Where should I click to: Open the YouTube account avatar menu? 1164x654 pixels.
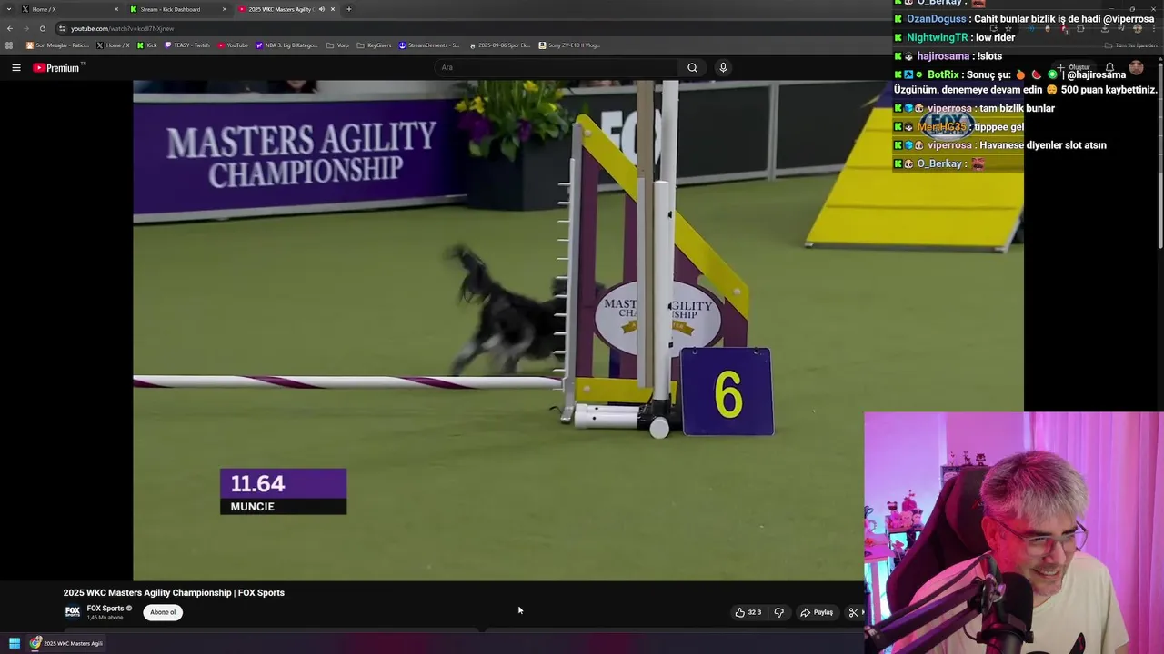(1136, 67)
